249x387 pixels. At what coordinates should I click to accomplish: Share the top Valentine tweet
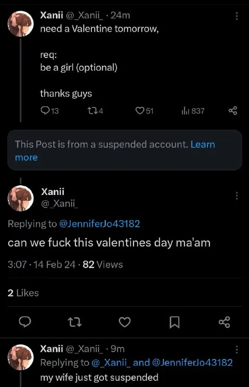(x=233, y=111)
